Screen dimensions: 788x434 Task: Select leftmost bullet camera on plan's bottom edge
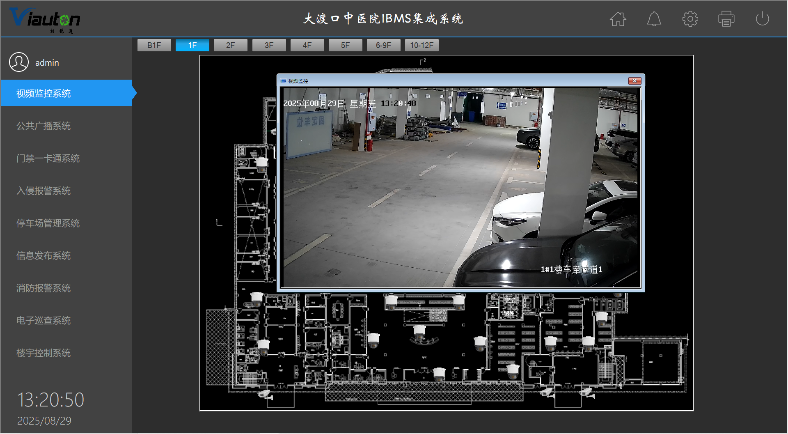(264, 394)
